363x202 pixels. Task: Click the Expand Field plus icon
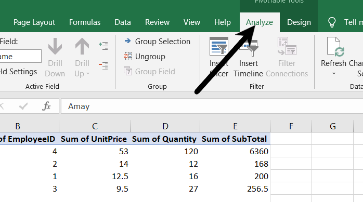pyautogui.click(x=103, y=46)
